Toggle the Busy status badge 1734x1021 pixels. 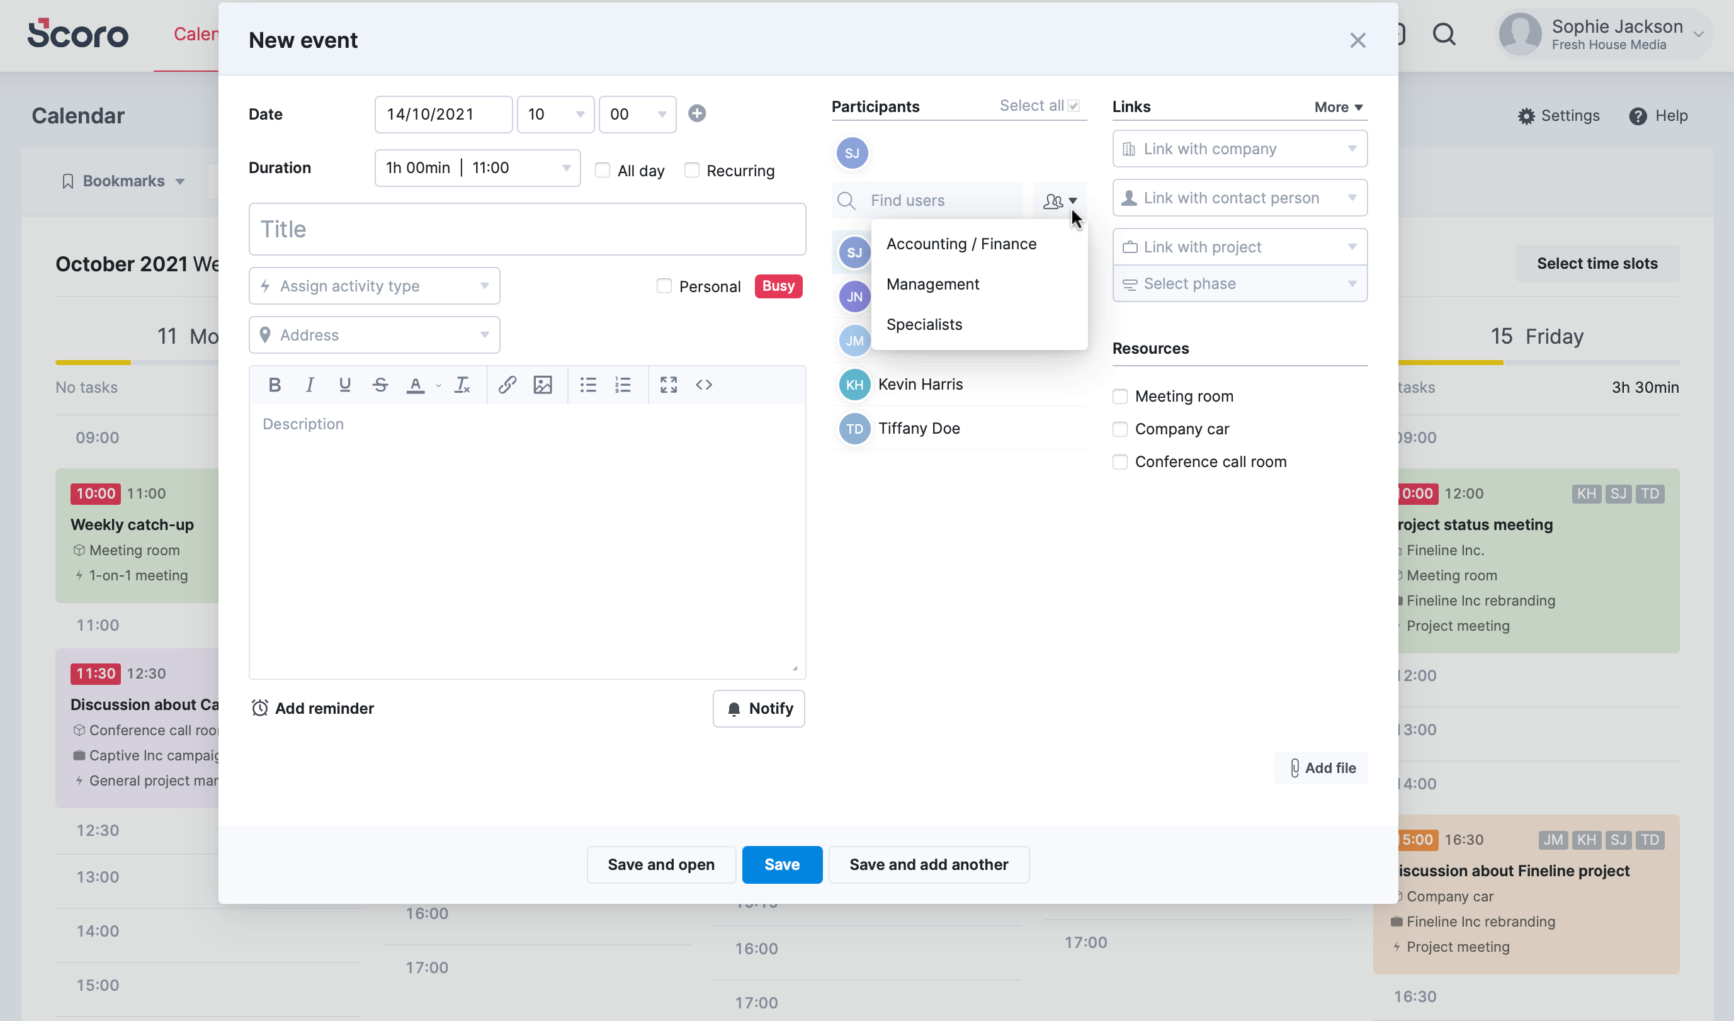click(x=778, y=286)
